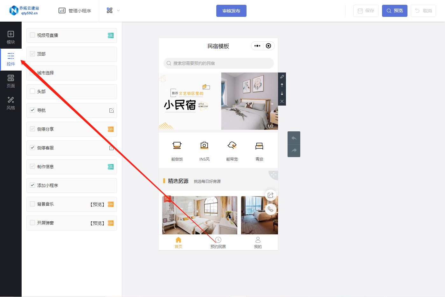Uncheck the 导航 control checkbox
Screen dimensions: 445x297
(32, 110)
